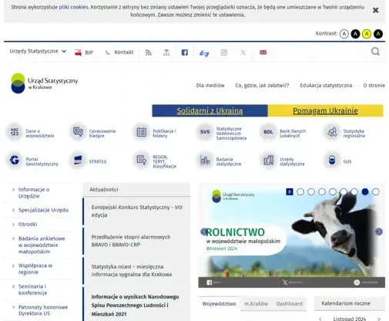Open the Instagram icon
The height and width of the screenshot is (321, 389).
click(x=224, y=52)
